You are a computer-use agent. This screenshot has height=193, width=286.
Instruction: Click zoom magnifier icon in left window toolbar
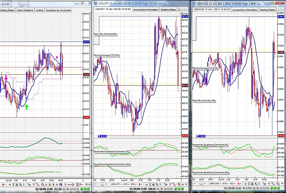click(43, 185)
